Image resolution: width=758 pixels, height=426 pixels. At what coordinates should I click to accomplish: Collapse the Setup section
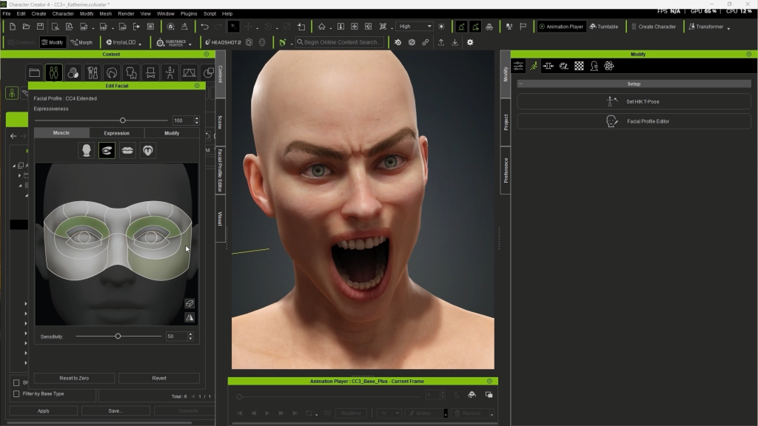click(521, 84)
